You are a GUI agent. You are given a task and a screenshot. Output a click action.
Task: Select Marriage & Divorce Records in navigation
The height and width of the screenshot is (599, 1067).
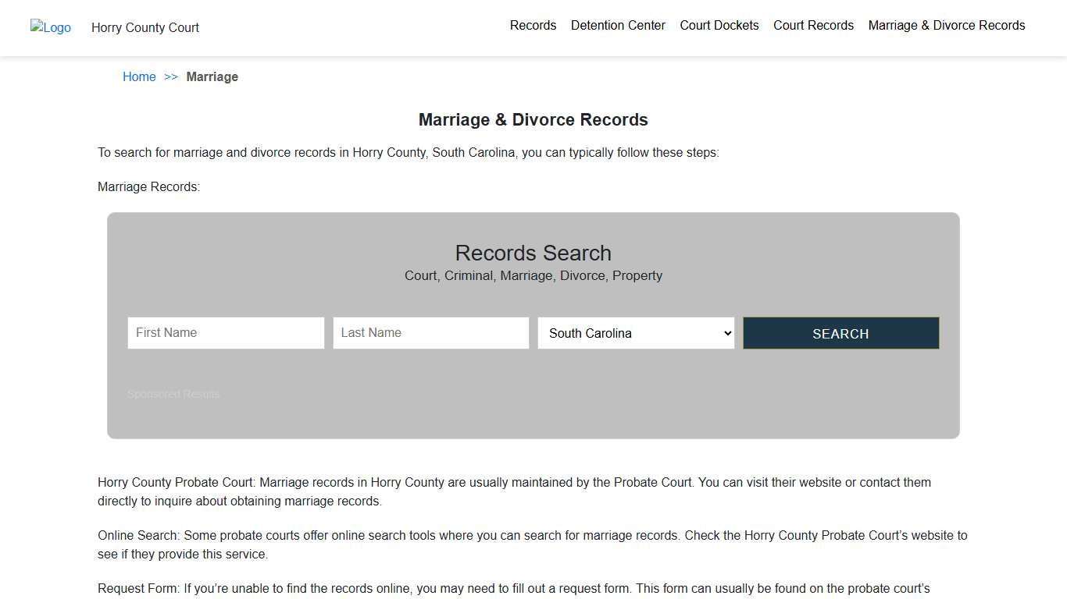tap(946, 25)
